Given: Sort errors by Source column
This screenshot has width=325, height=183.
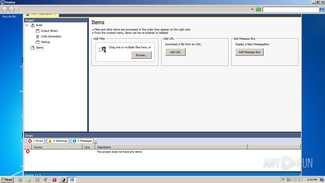Looking at the screenshot, I should point(57,147).
